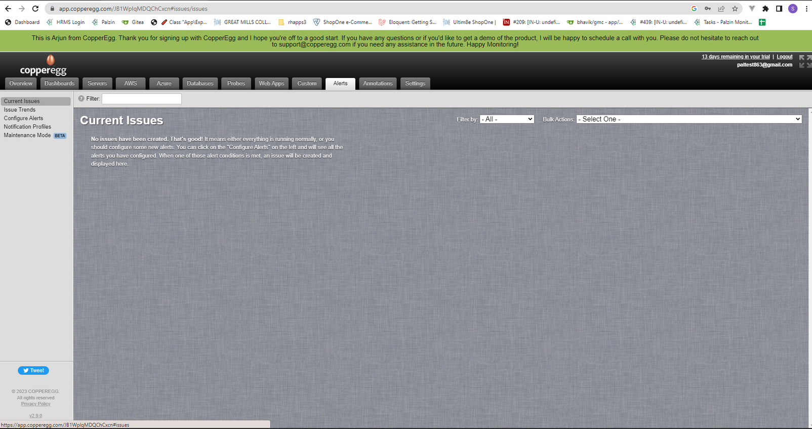Click the Tweet button
Screen dimensions: 812x429
pyautogui.click(x=33, y=371)
